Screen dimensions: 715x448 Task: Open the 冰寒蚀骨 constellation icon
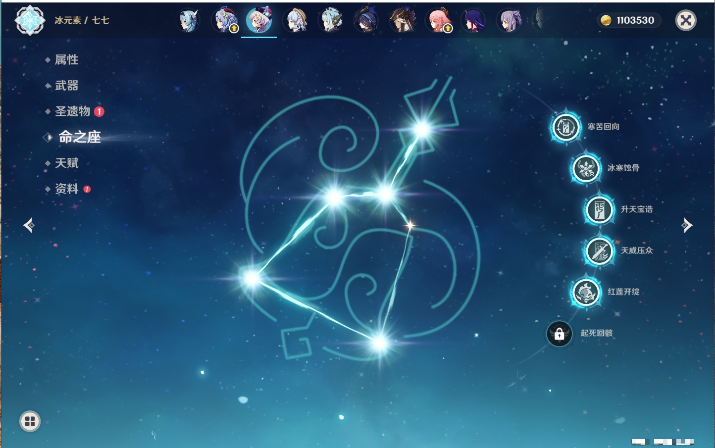[x=586, y=168]
